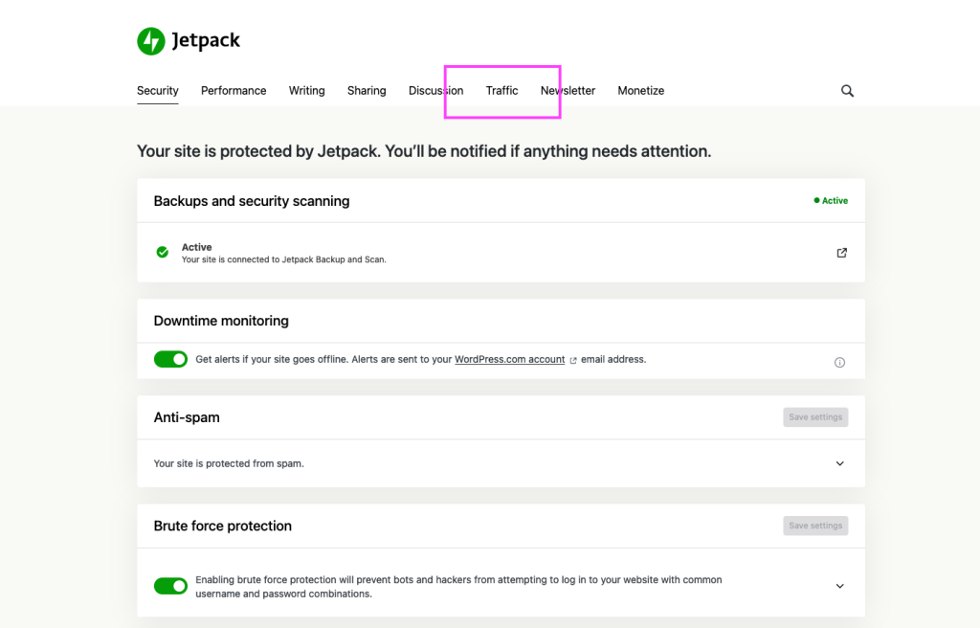Viewport: 980px width, 628px height.
Task: Open the settings search magnifier icon
Action: (x=847, y=91)
